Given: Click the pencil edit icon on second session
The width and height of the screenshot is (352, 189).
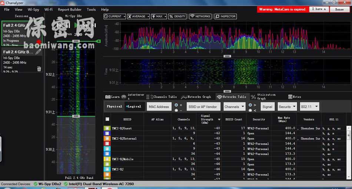Looking at the screenshot, I should (38, 52).
